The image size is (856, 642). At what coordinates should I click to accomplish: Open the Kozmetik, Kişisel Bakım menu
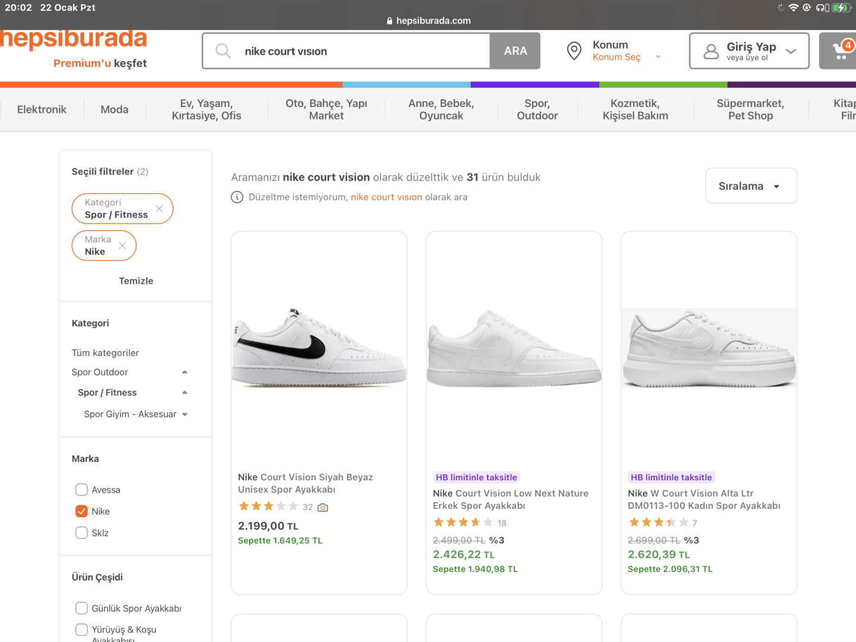[x=635, y=109]
